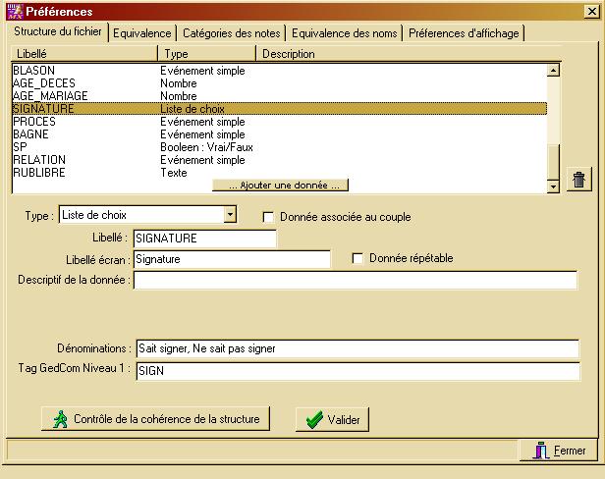Switch to Equivalence des noms tab
The width and height of the screenshot is (605, 479).
(344, 33)
